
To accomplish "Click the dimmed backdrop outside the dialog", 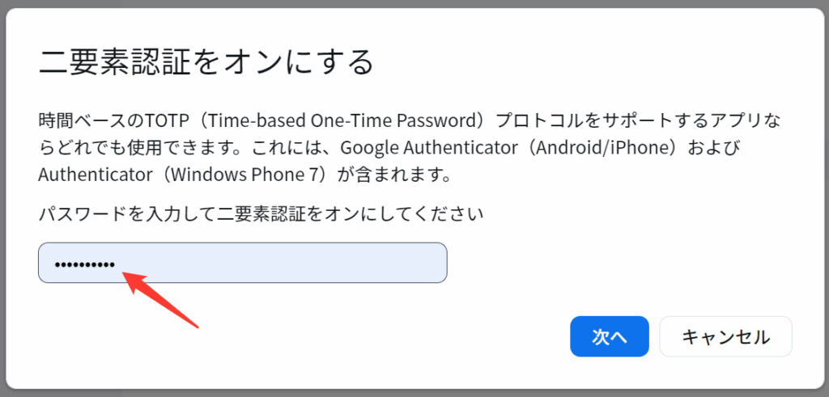I will (x=823, y=202).
